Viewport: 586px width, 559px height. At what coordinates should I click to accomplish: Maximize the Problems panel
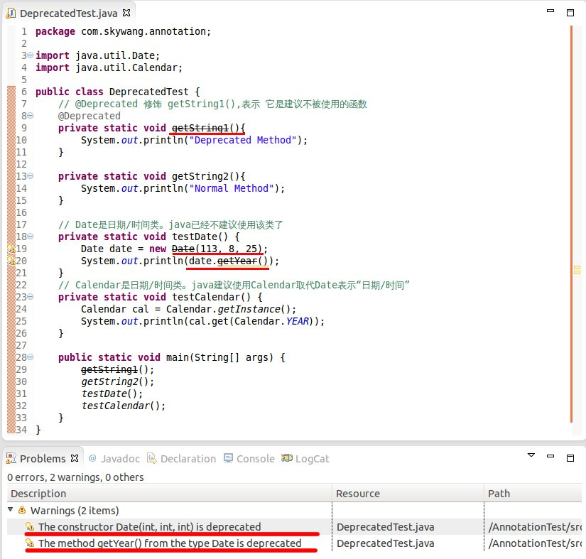pyautogui.click(x=570, y=457)
